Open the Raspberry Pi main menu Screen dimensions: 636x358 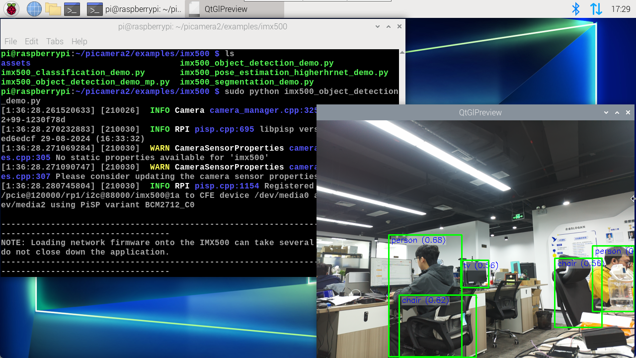[11, 9]
